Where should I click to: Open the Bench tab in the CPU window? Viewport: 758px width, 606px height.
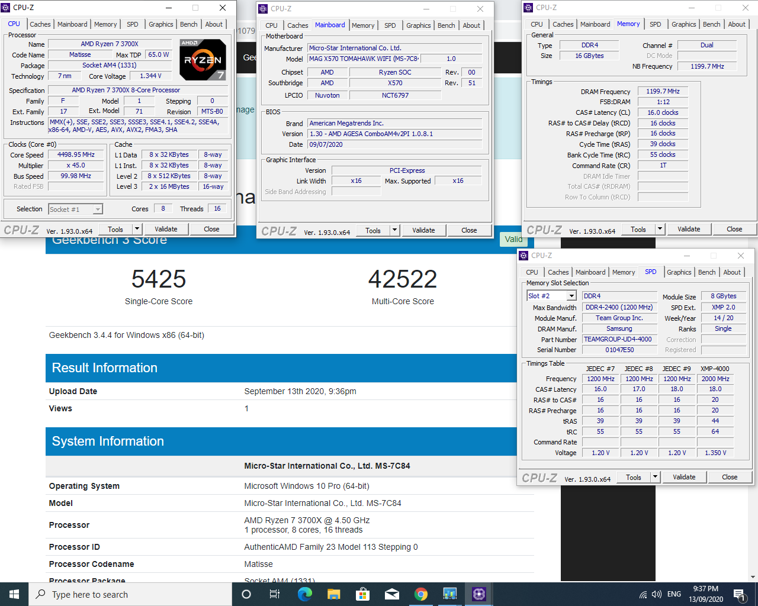coord(189,24)
